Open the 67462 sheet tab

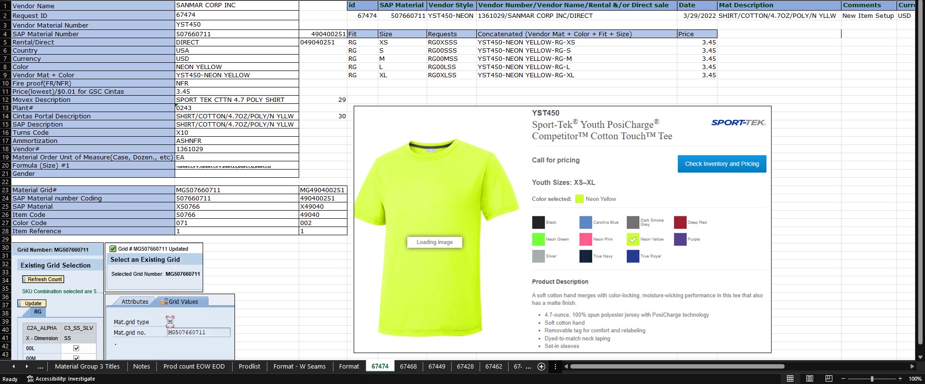(494, 367)
